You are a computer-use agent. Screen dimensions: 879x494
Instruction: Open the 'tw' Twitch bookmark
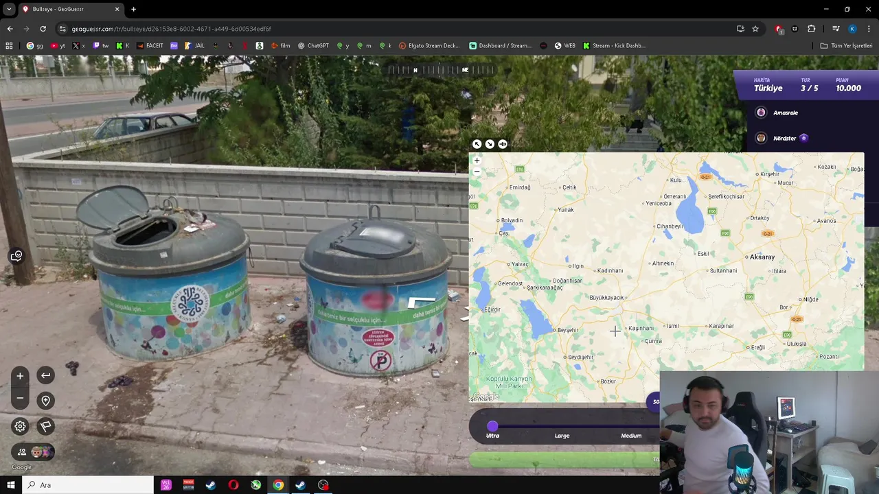click(x=101, y=46)
